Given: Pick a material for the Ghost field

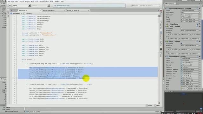Looking at the screenshot, I should tap(200, 60).
